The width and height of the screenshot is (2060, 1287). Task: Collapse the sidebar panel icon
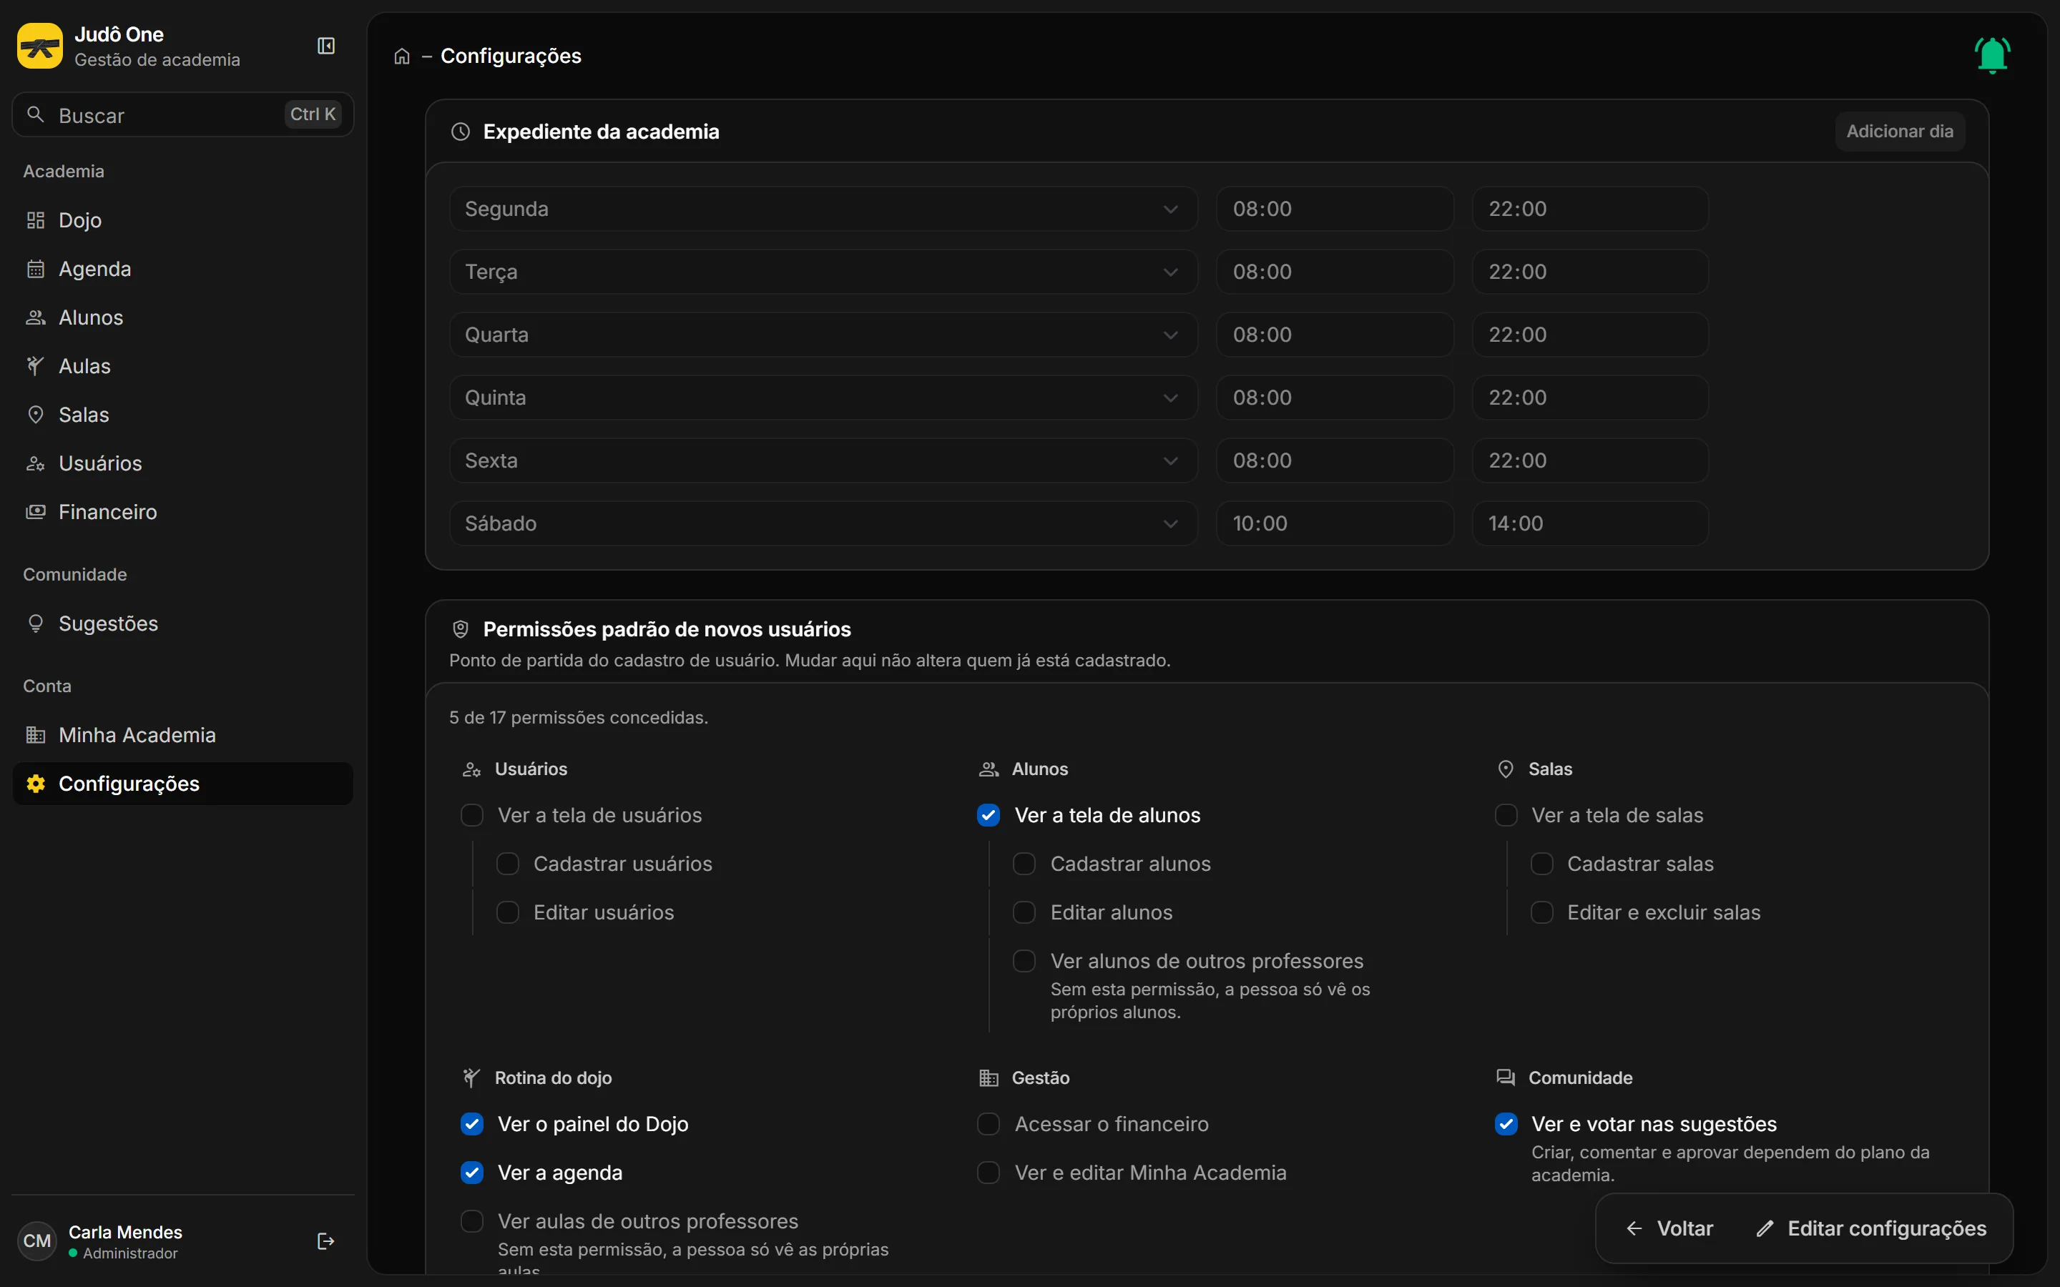(326, 46)
